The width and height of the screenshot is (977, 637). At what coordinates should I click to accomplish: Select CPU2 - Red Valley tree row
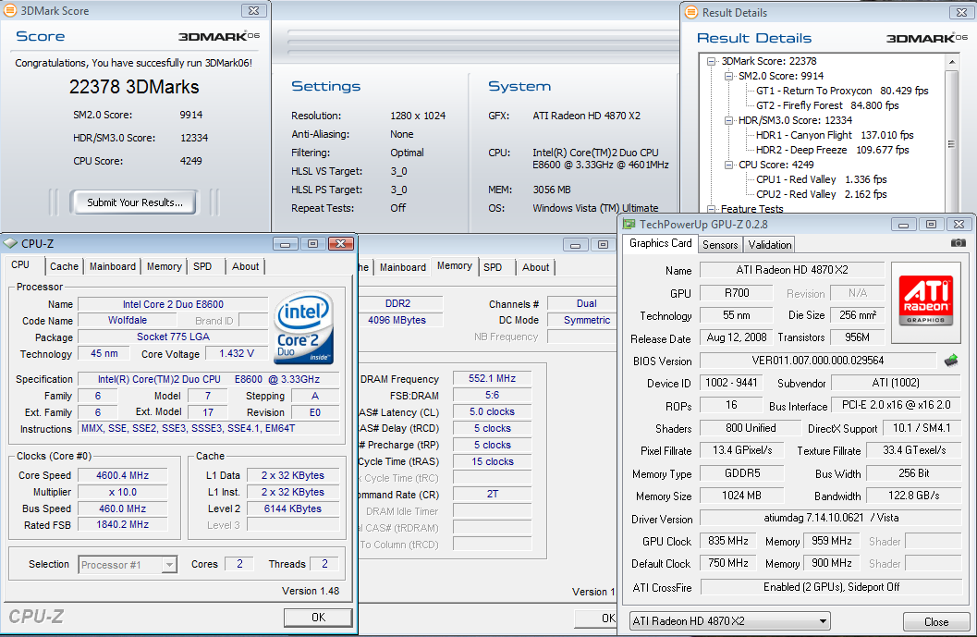tap(821, 194)
